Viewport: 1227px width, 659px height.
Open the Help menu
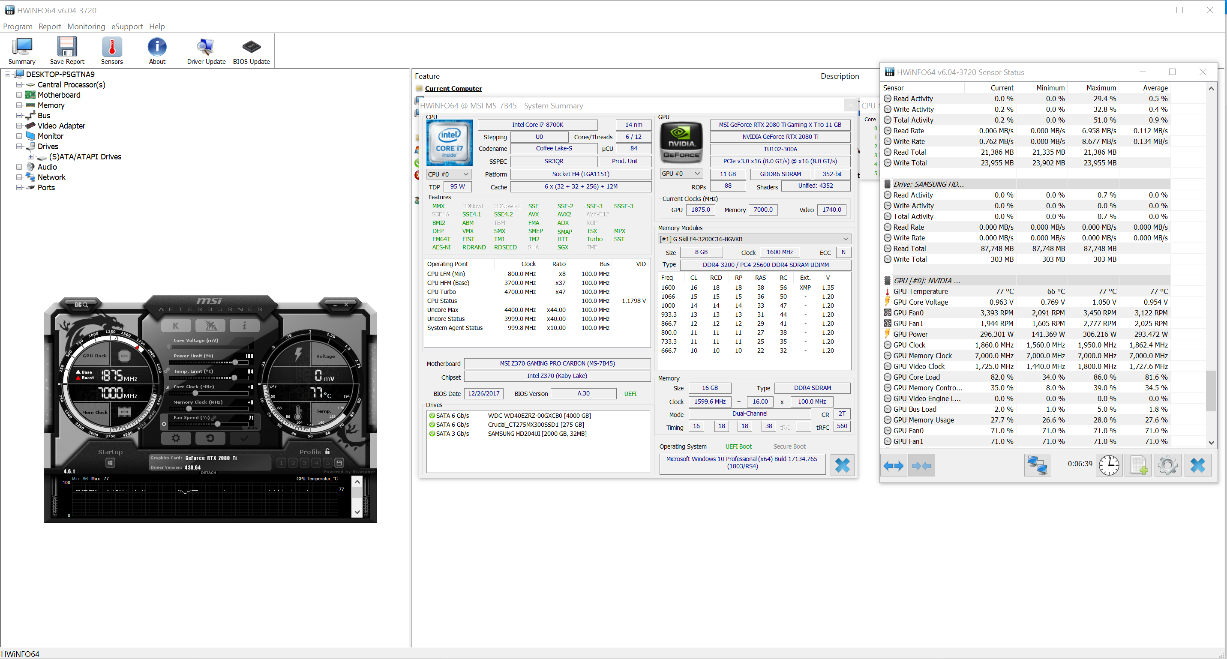157,27
